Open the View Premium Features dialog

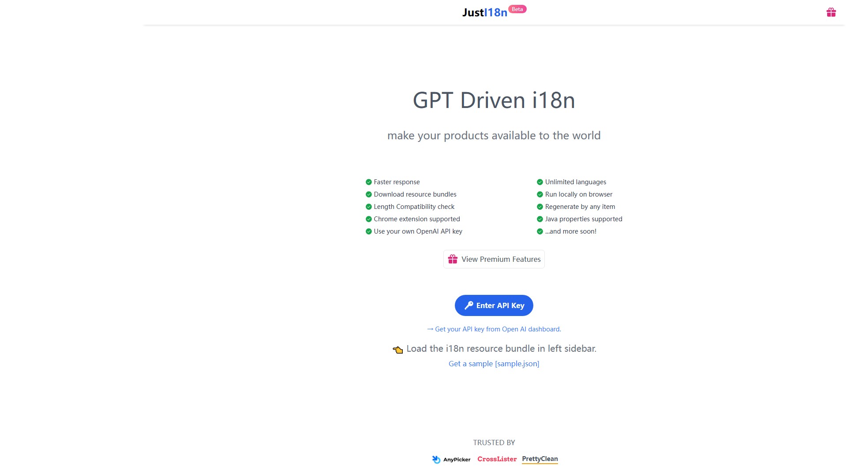tap(494, 259)
